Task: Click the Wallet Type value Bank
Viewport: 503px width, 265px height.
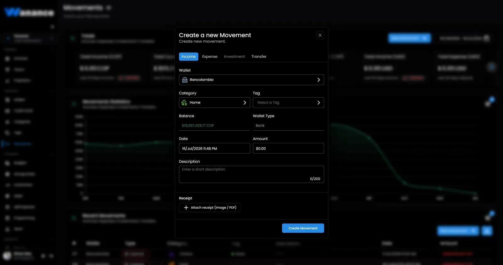Action: point(260,126)
